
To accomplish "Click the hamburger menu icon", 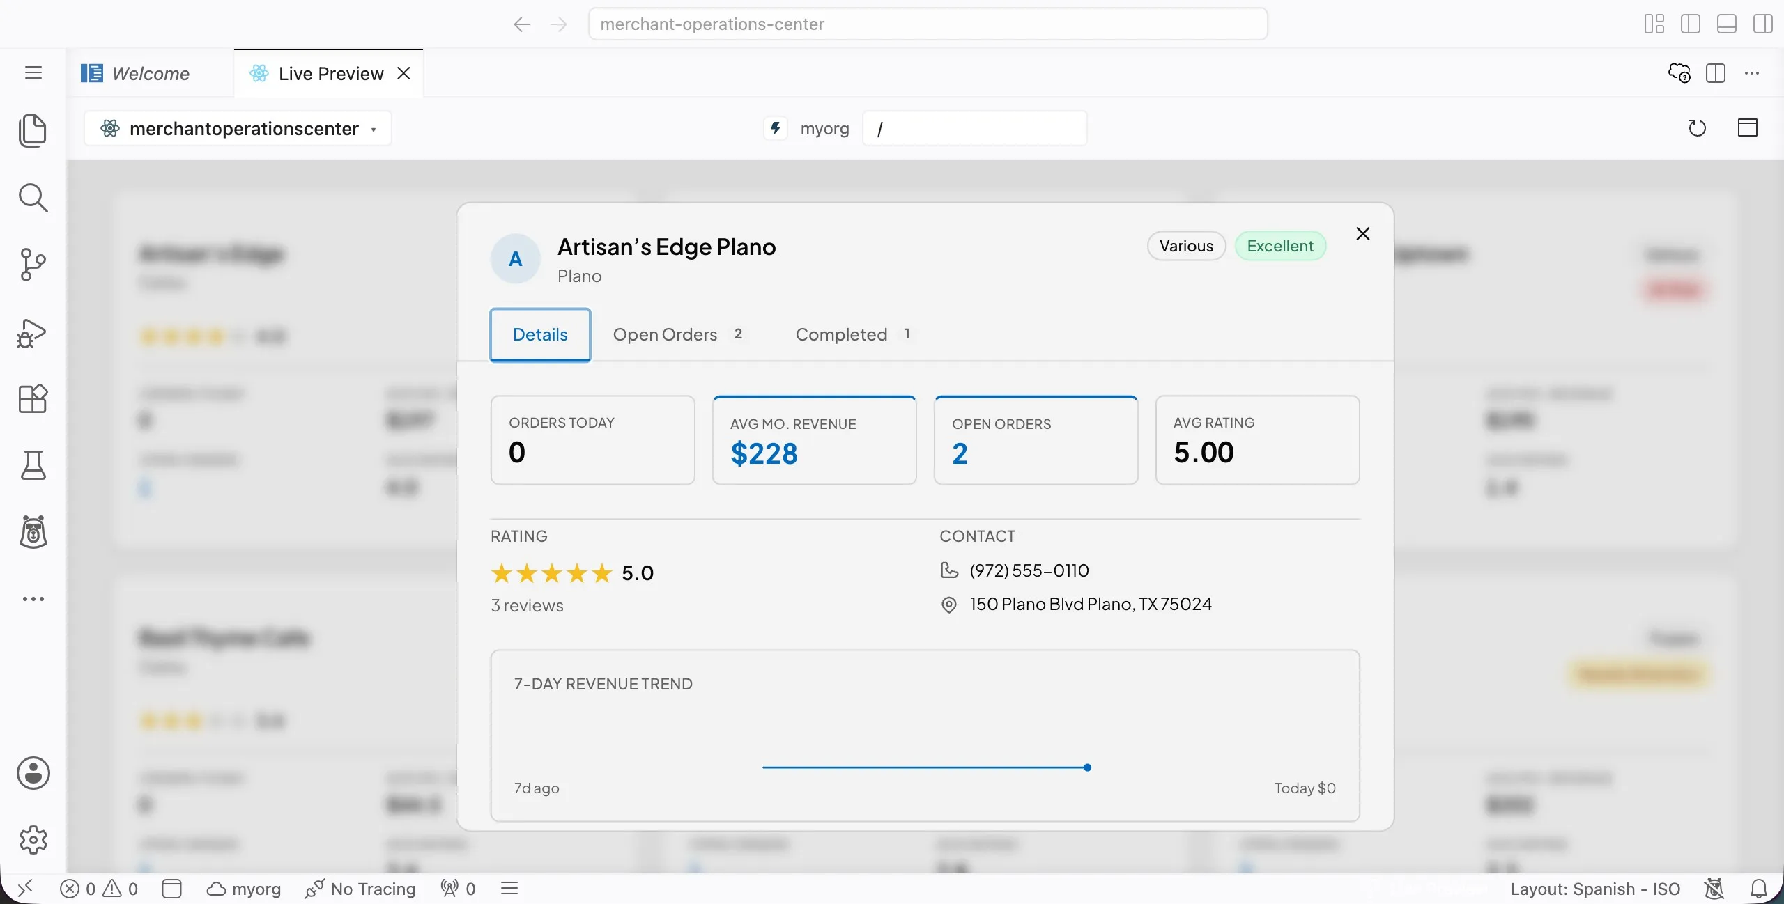I will [x=33, y=73].
